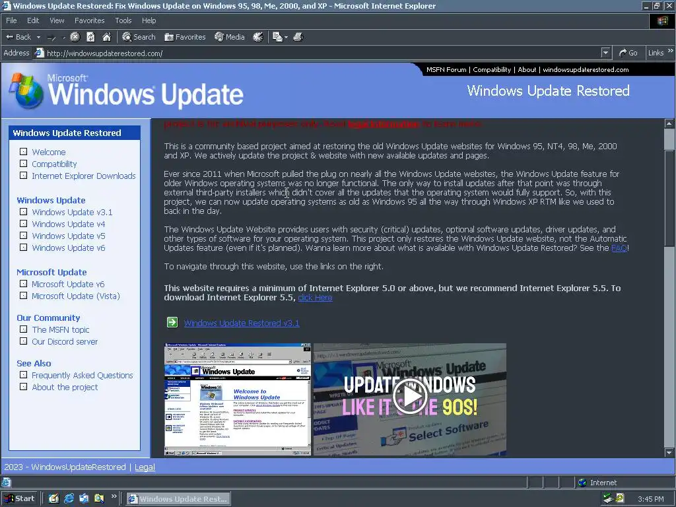
Task: Expand the Quick Launch overflow chevron
Action: (x=114, y=496)
